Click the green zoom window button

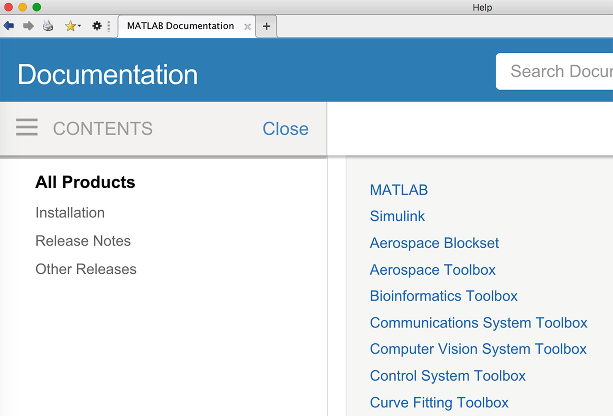coord(37,7)
